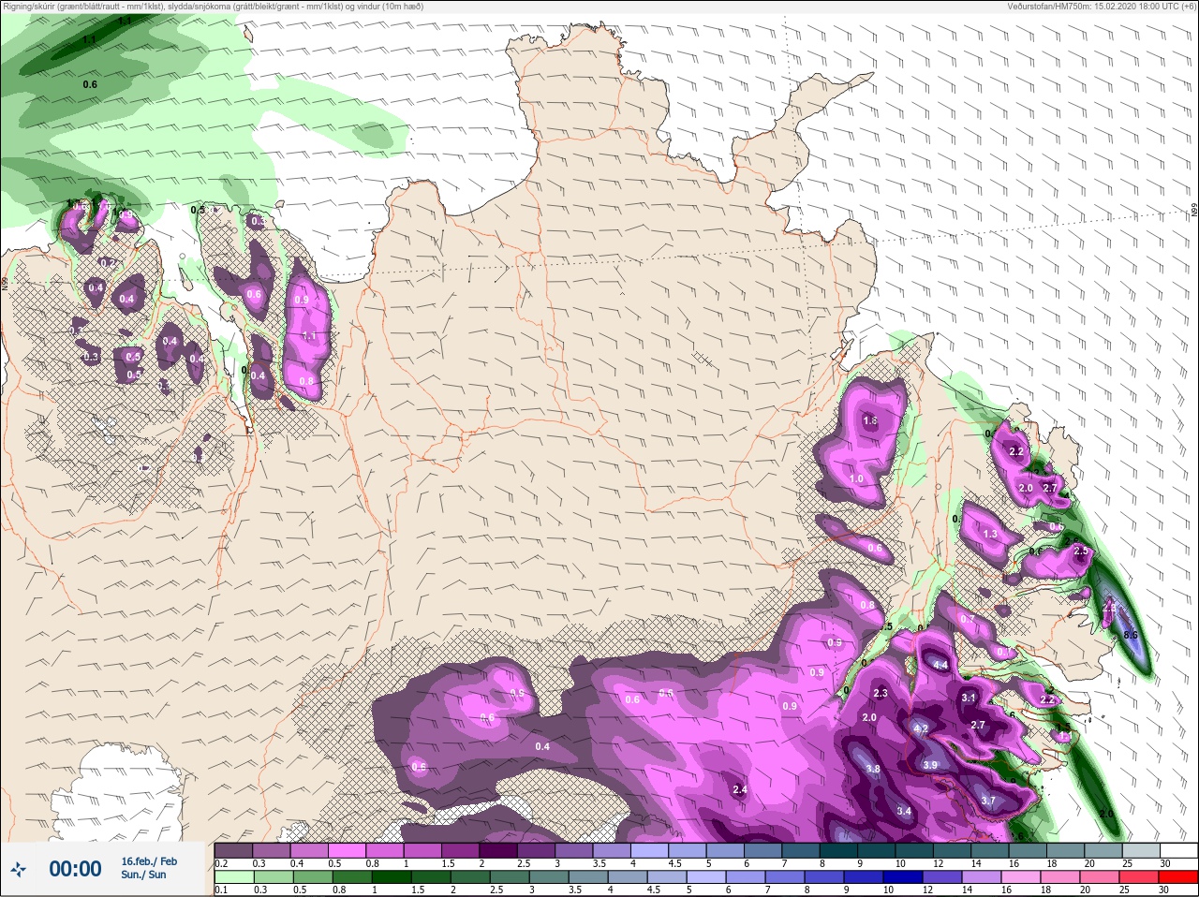The width and height of the screenshot is (1199, 897).
Task: Click the 3.1 precipitation value
Action: tap(969, 698)
